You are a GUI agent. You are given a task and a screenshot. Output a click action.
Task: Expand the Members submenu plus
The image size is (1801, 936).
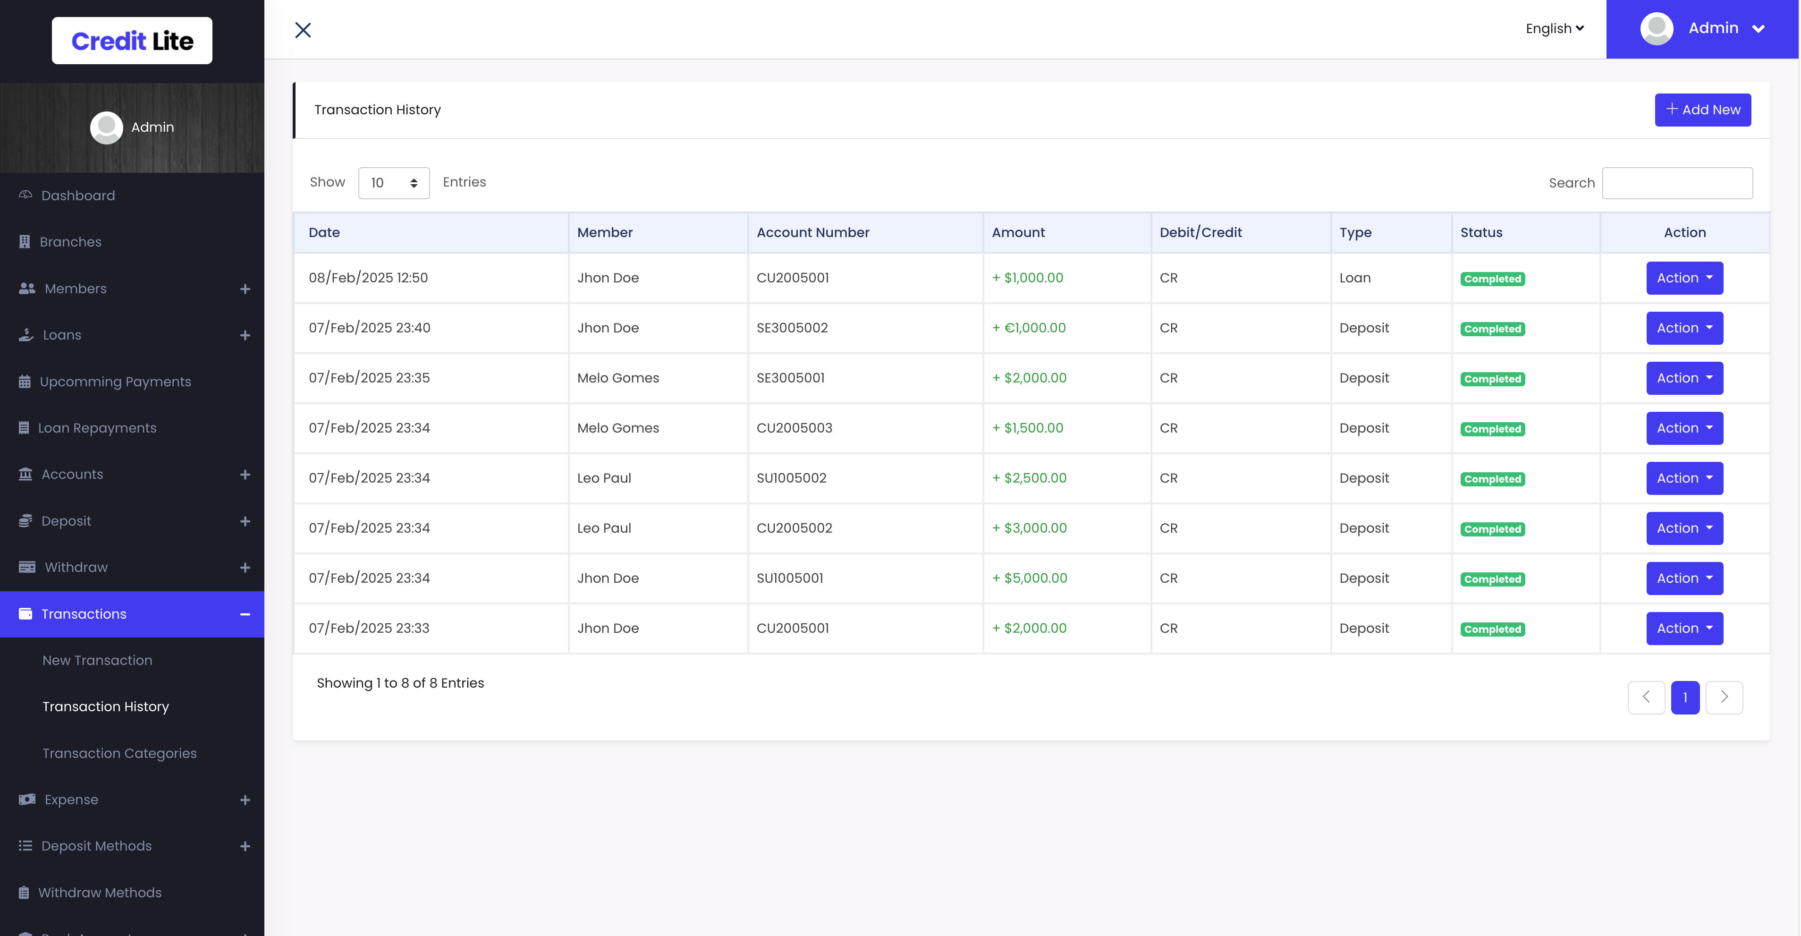(x=245, y=289)
